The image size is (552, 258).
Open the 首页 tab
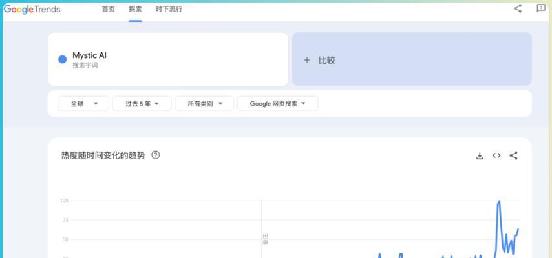(109, 10)
